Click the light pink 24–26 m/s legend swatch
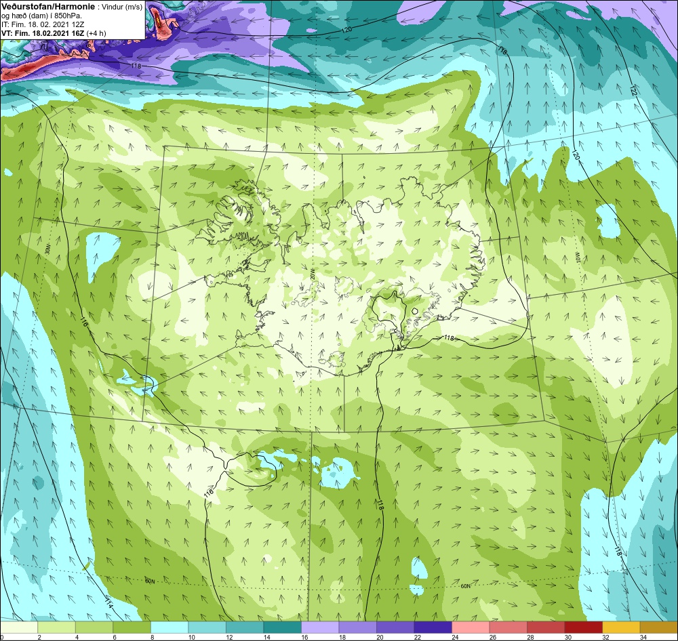 click(x=471, y=627)
